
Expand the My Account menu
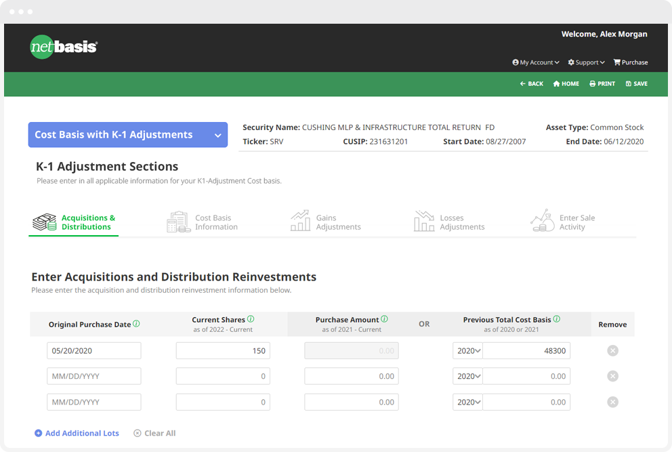(x=536, y=62)
